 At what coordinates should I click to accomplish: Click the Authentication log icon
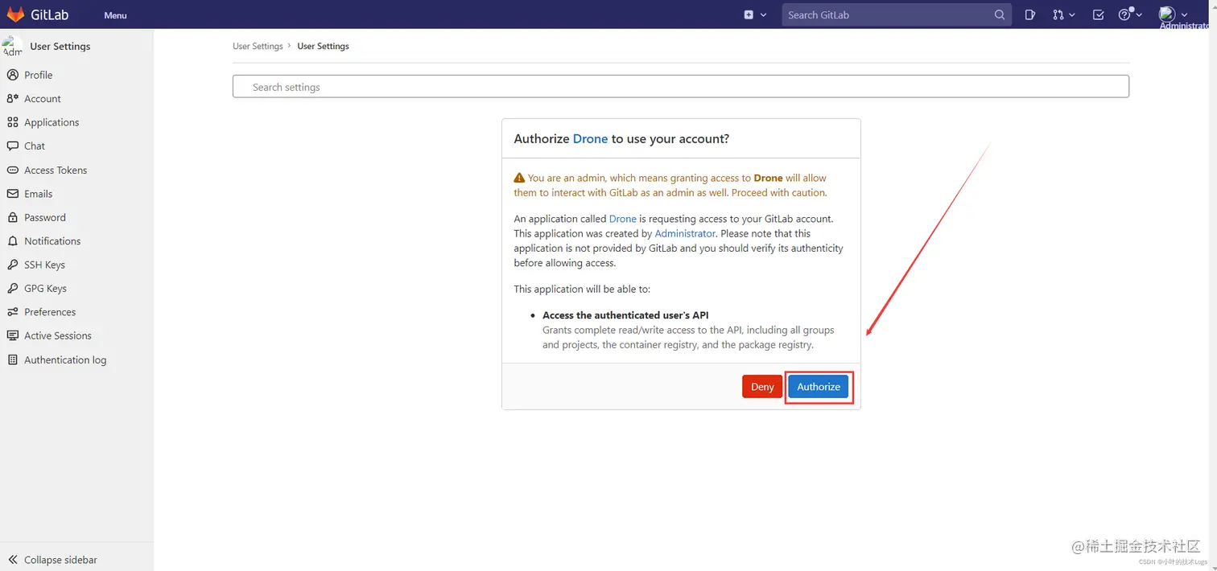(x=12, y=360)
